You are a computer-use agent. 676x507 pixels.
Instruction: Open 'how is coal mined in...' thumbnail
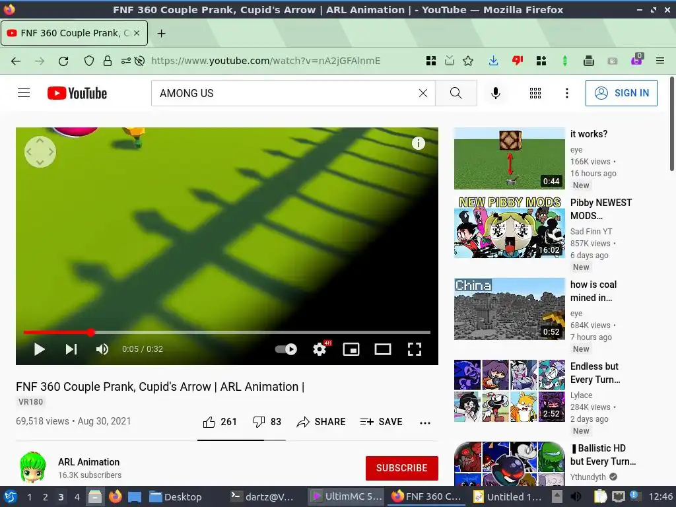[x=509, y=309]
